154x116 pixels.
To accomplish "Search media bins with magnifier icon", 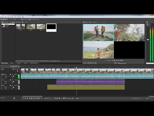I will [x=26, y=22].
